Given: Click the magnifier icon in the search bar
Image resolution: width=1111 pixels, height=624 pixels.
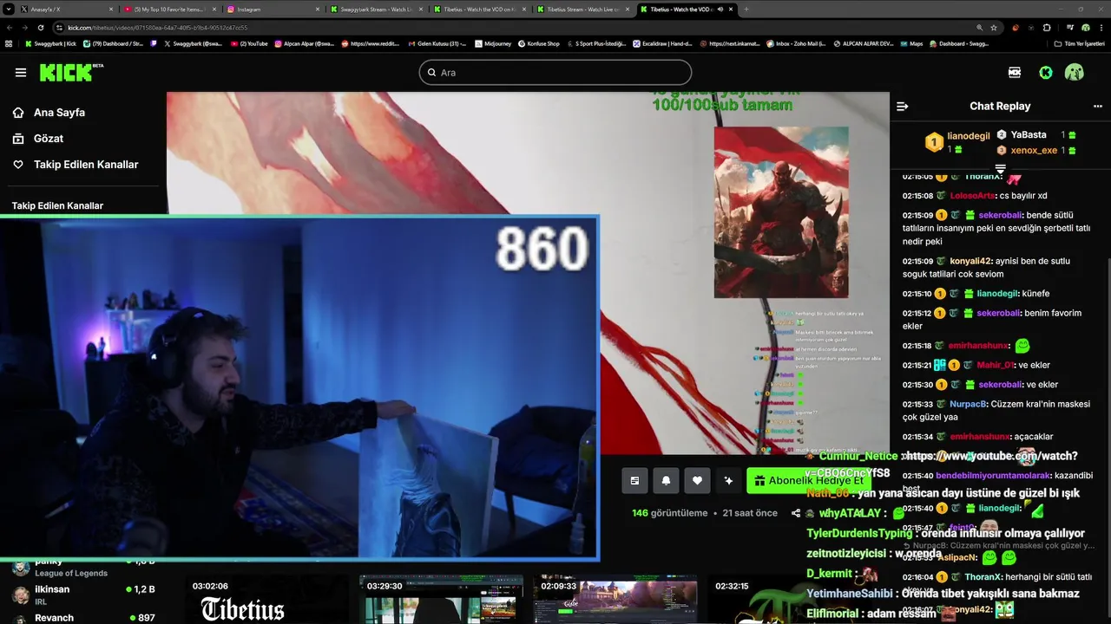Looking at the screenshot, I should [x=431, y=73].
